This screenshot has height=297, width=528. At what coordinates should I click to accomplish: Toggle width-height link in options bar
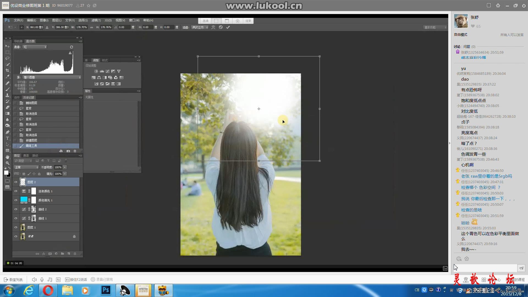tap(92, 27)
